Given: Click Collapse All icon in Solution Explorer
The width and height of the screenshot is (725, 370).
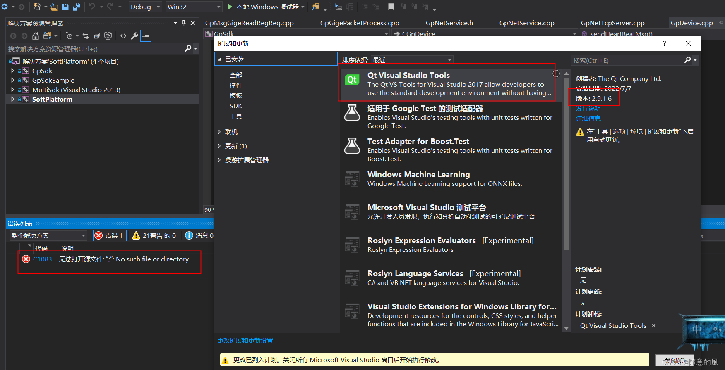Looking at the screenshot, I should coord(97,36).
